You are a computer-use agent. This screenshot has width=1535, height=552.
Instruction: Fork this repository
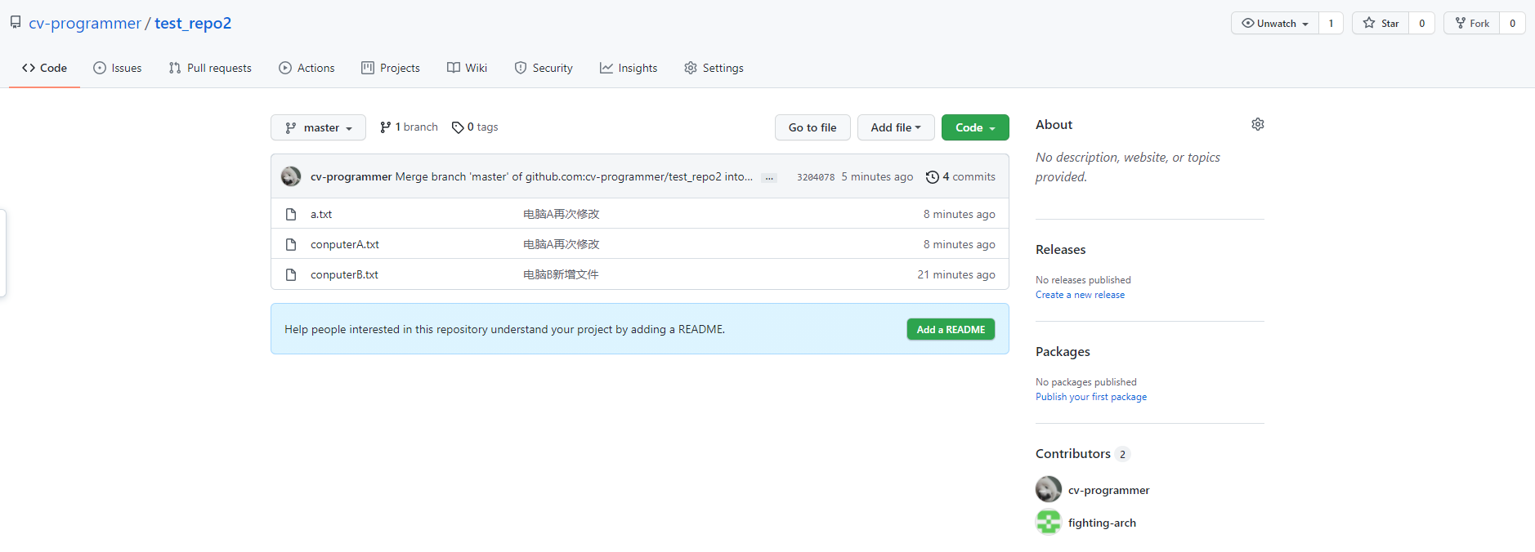1472,24
